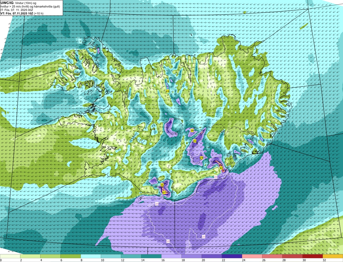The height and width of the screenshot is (262, 343).
Task: Pick the yellow gust label '31'
Action: [195, 141]
